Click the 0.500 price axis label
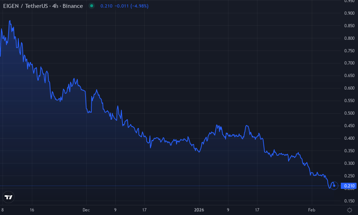The image size is (358, 215). coord(349,113)
